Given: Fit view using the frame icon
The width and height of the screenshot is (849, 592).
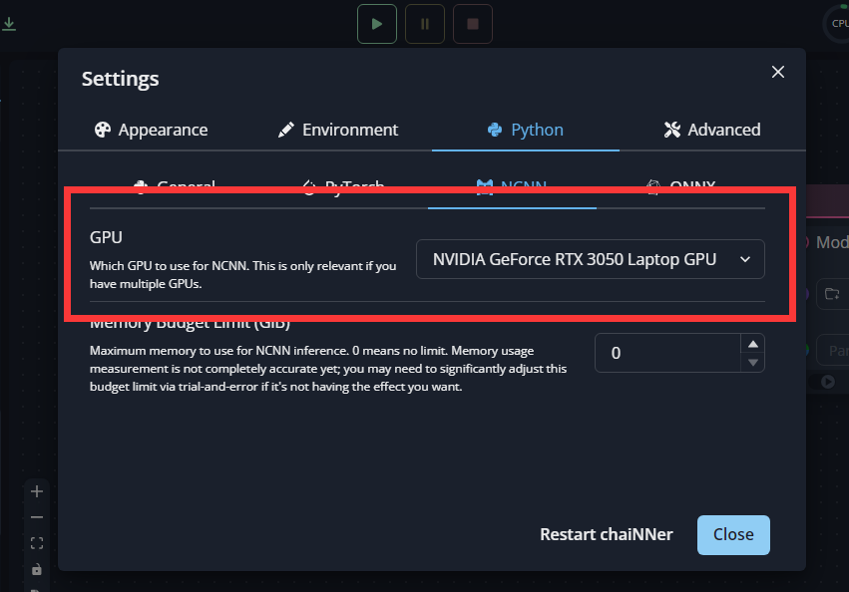Looking at the screenshot, I should [x=37, y=543].
